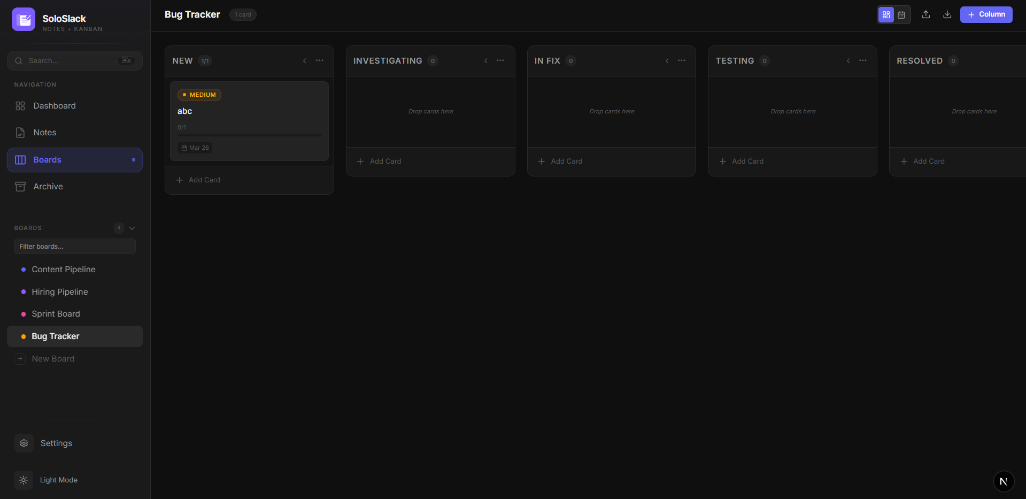Screen dimensions: 1026x499
Task: Open NEW column options menu
Action: tap(320, 60)
